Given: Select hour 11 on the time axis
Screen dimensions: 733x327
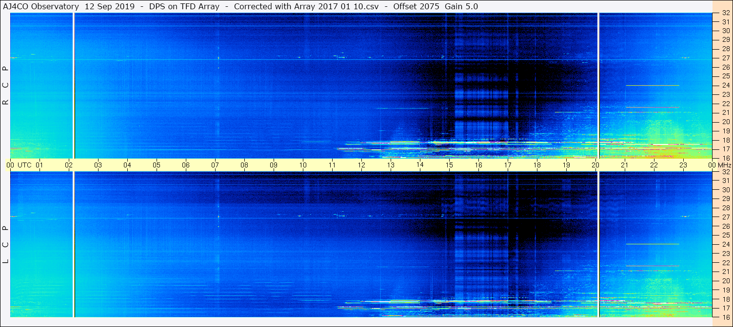Looking at the screenshot, I should pos(332,165).
